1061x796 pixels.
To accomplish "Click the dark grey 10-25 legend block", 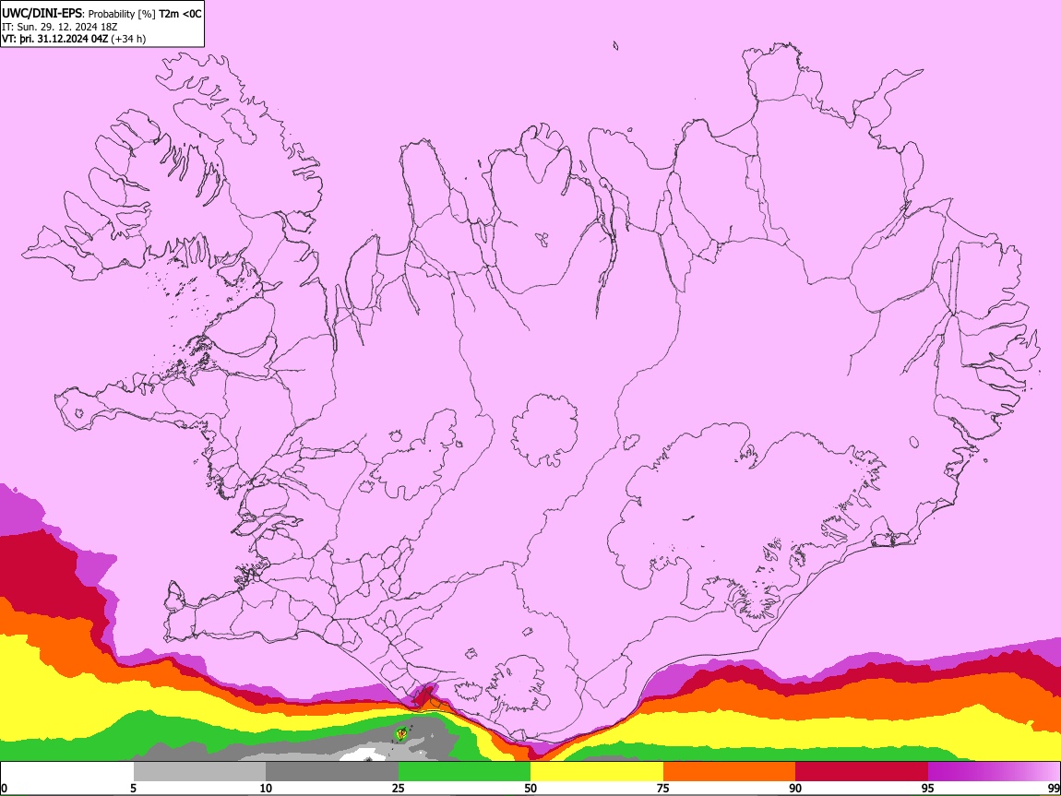I will [332, 772].
